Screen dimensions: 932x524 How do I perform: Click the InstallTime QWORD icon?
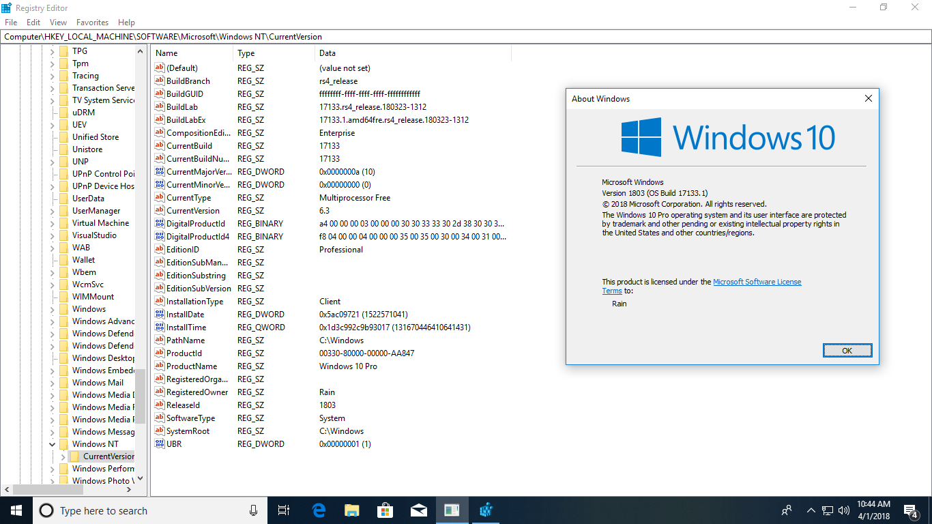[160, 327]
